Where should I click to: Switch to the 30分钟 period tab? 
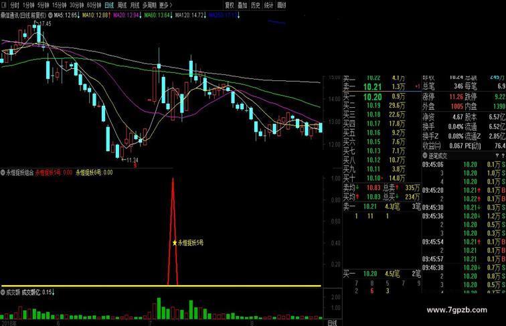coord(77,5)
